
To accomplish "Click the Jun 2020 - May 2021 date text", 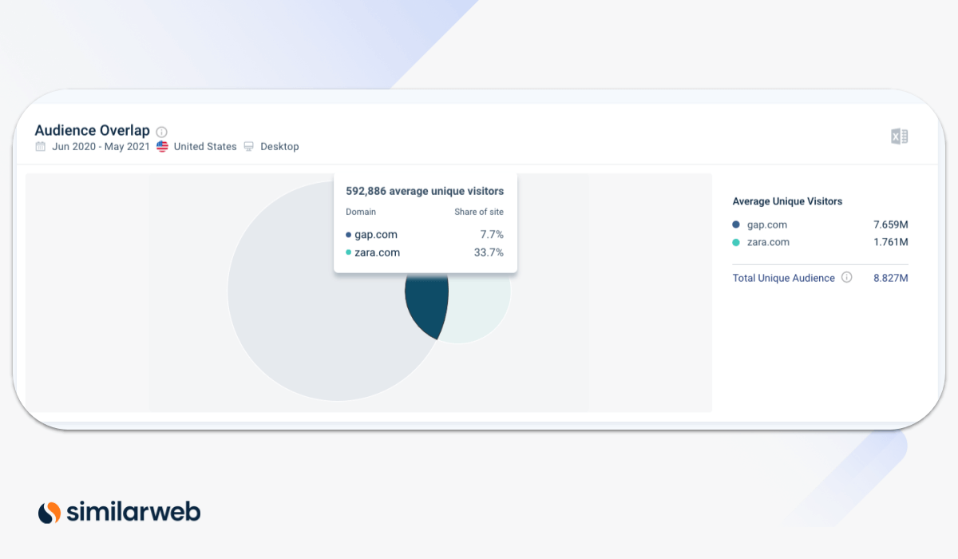I will (101, 147).
